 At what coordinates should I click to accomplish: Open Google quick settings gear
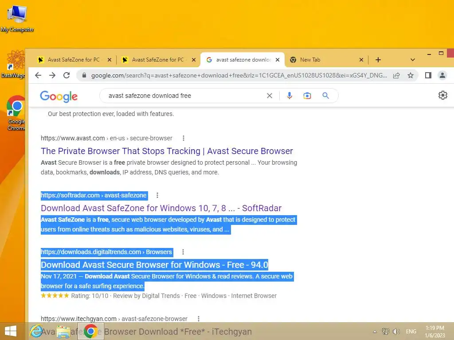(443, 96)
